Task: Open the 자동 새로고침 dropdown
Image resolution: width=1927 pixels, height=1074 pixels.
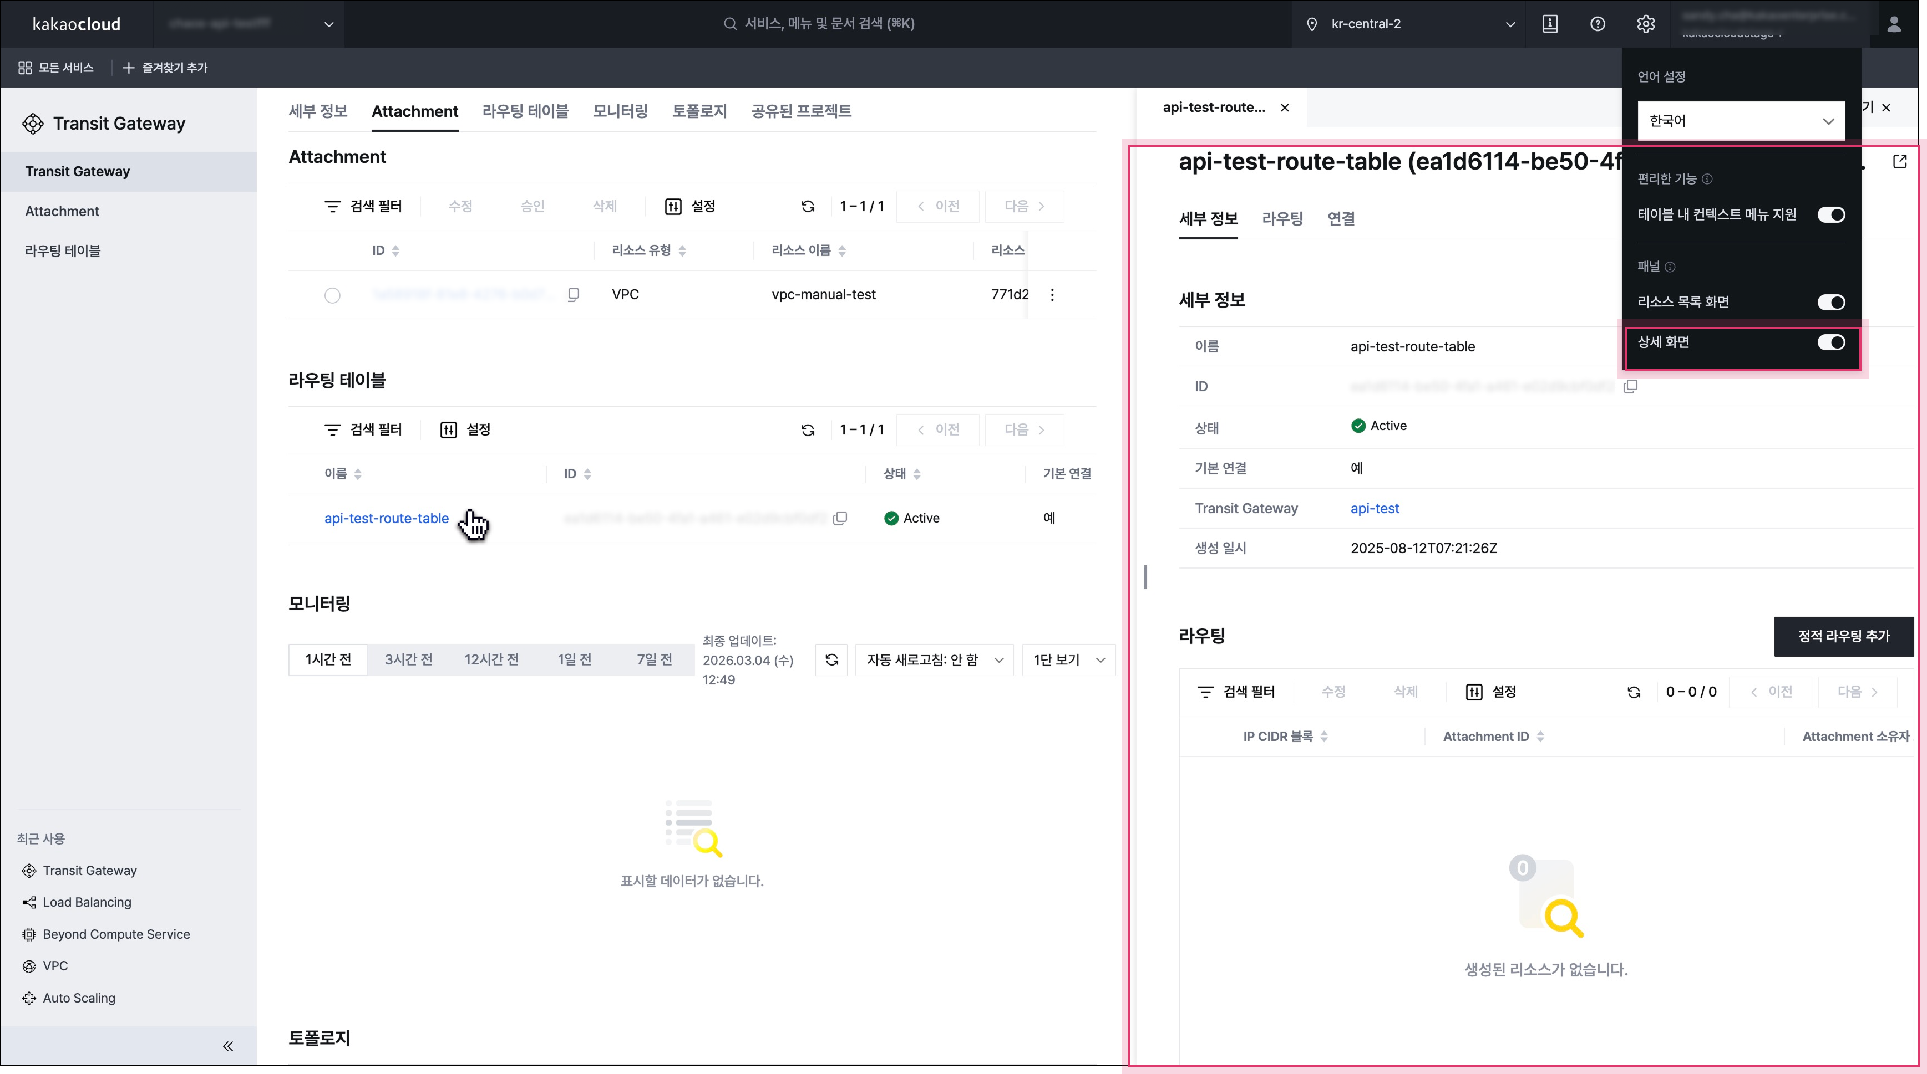Action: (934, 660)
